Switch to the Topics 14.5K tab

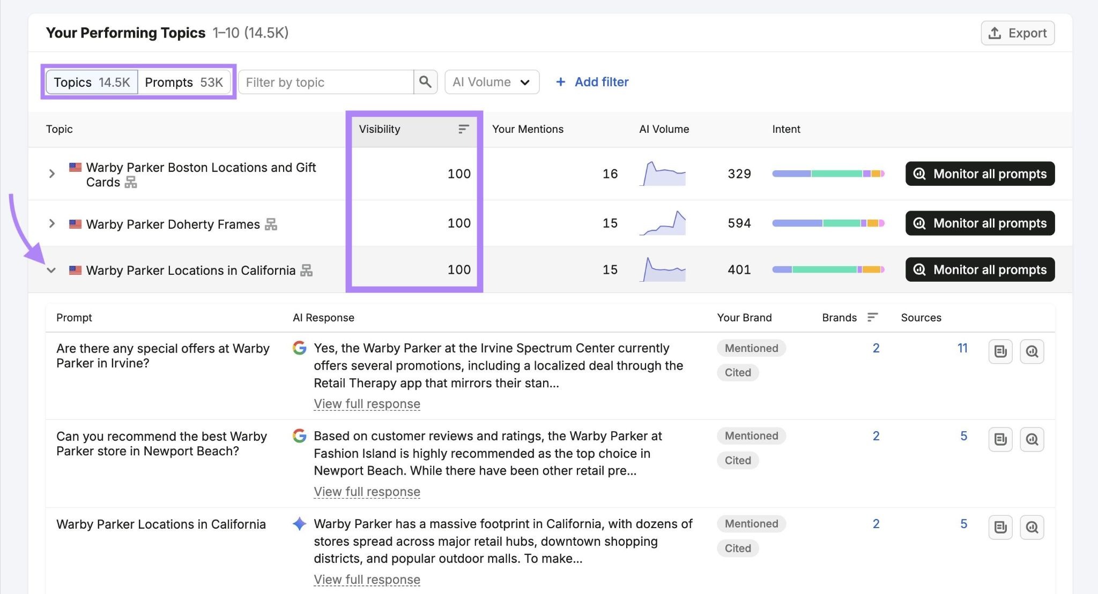point(92,82)
